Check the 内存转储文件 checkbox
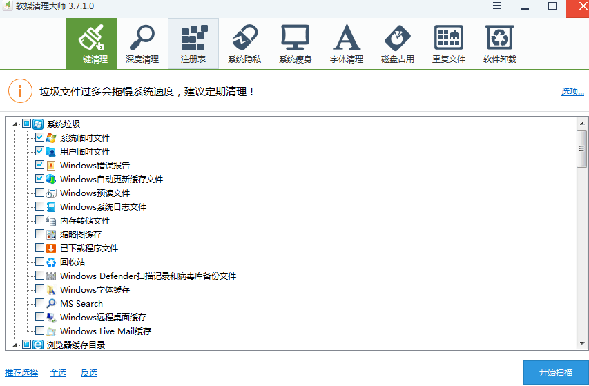Viewport: 589px width, 386px height. [x=39, y=220]
